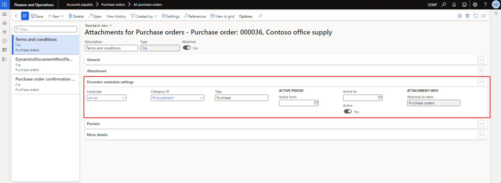
Task: Click Purchase orders in breadcrumb
Action: click(113, 5)
